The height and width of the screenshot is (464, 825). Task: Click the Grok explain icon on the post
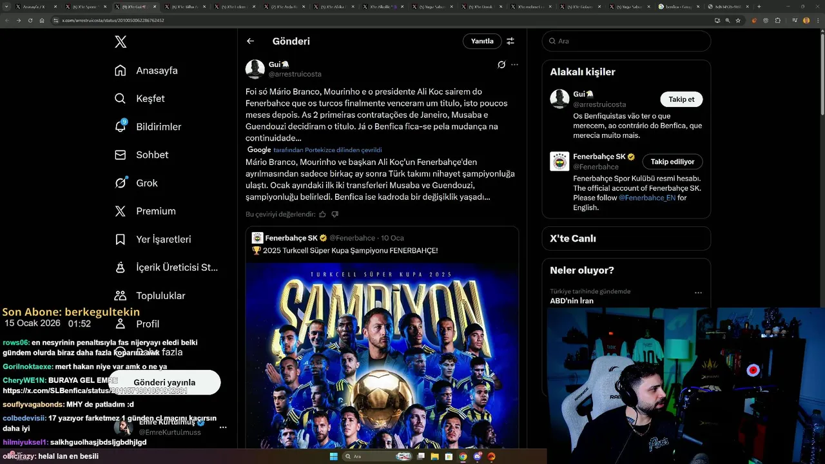pos(501,64)
